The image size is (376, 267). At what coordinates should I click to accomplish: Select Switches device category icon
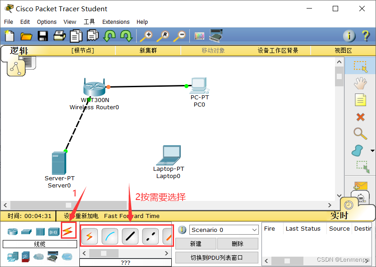27,231
